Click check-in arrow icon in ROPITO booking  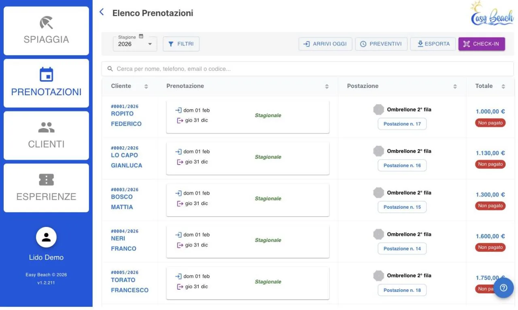click(x=178, y=110)
